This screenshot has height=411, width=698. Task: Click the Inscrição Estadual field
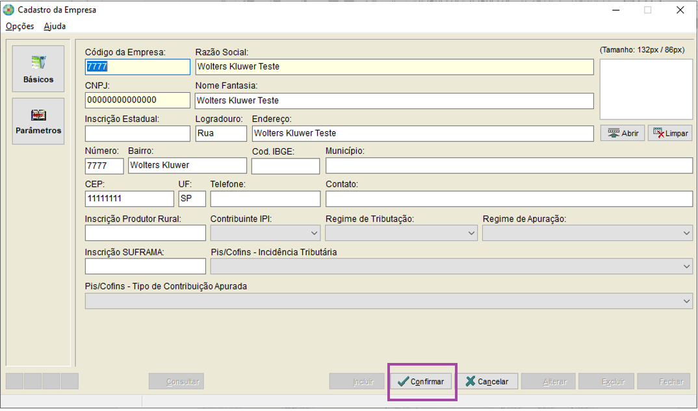138,134
